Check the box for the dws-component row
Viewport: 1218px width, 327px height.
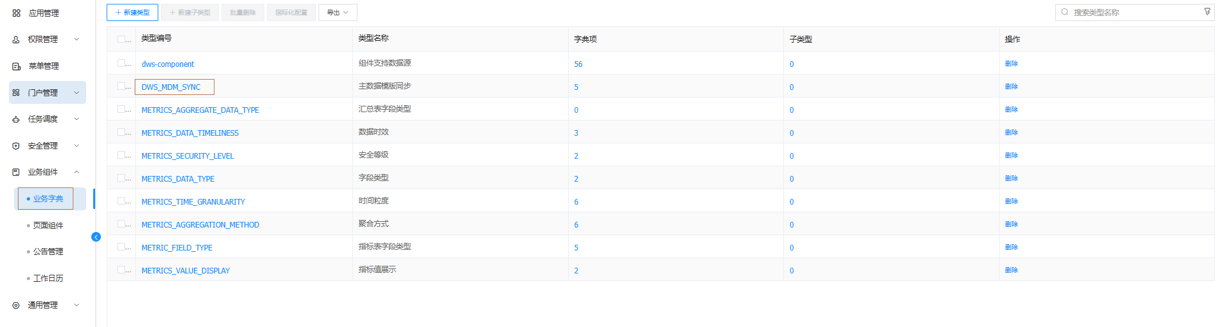pyautogui.click(x=121, y=63)
